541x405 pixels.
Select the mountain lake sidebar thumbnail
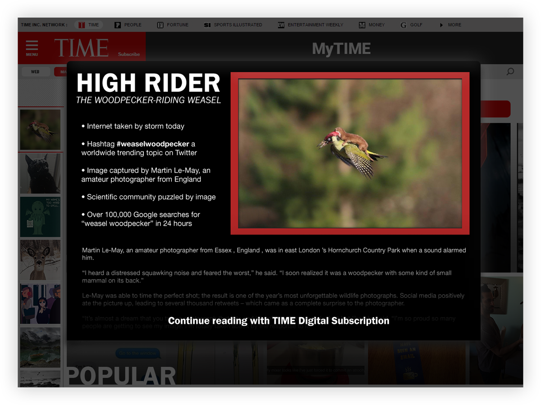point(40,347)
